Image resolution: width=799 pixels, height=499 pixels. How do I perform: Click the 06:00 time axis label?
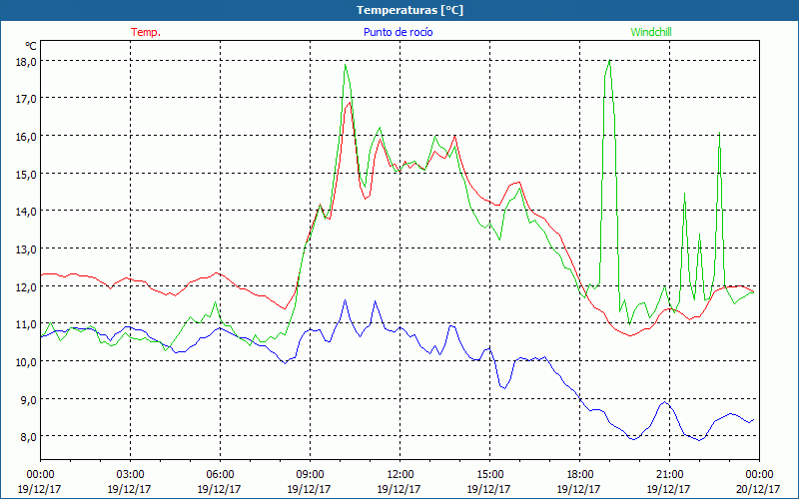220,475
